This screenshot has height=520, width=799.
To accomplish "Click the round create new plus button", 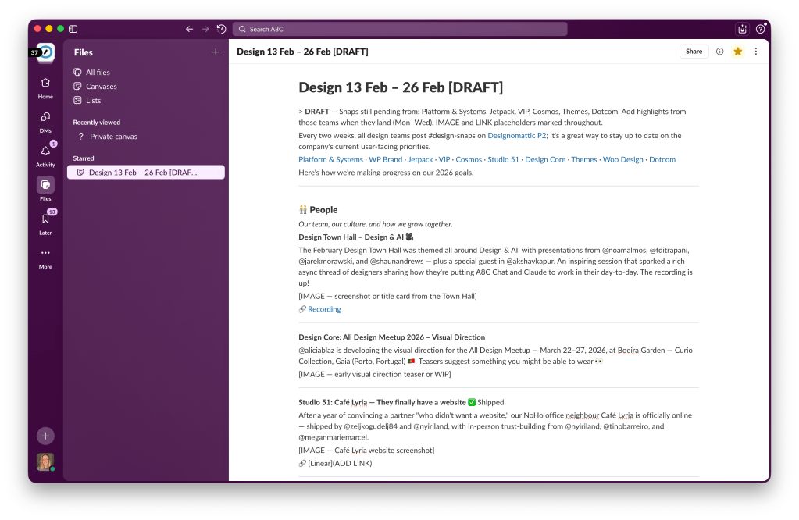I will (x=45, y=436).
